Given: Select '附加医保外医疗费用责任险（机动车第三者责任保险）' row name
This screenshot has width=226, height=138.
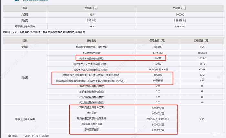Looking at the screenshot, I should (x=91, y=75).
